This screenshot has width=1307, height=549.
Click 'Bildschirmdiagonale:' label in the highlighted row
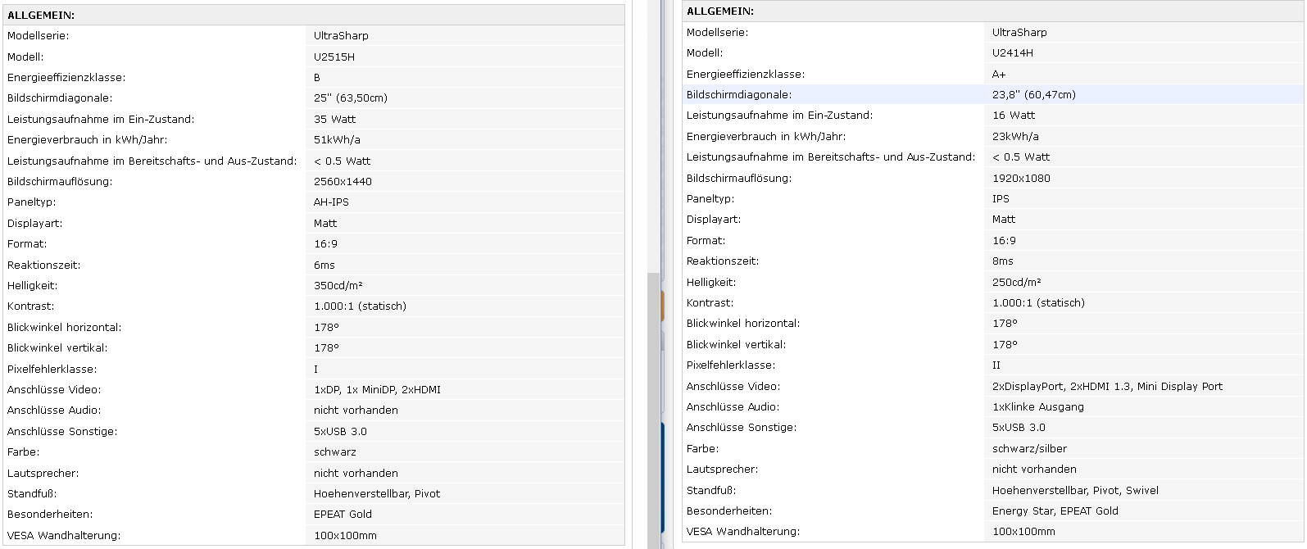click(x=739, y=94)
